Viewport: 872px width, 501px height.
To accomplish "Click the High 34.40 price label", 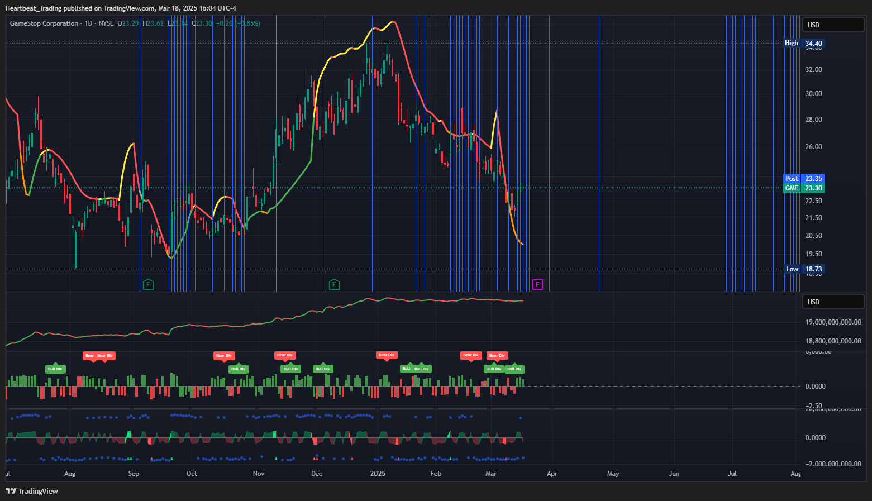I will [803, 43].
